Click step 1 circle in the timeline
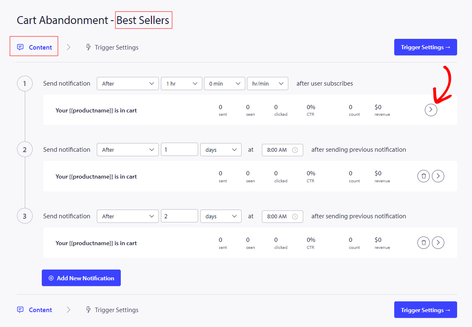Screen dimensions: 472x327 (x=25, y=84)
